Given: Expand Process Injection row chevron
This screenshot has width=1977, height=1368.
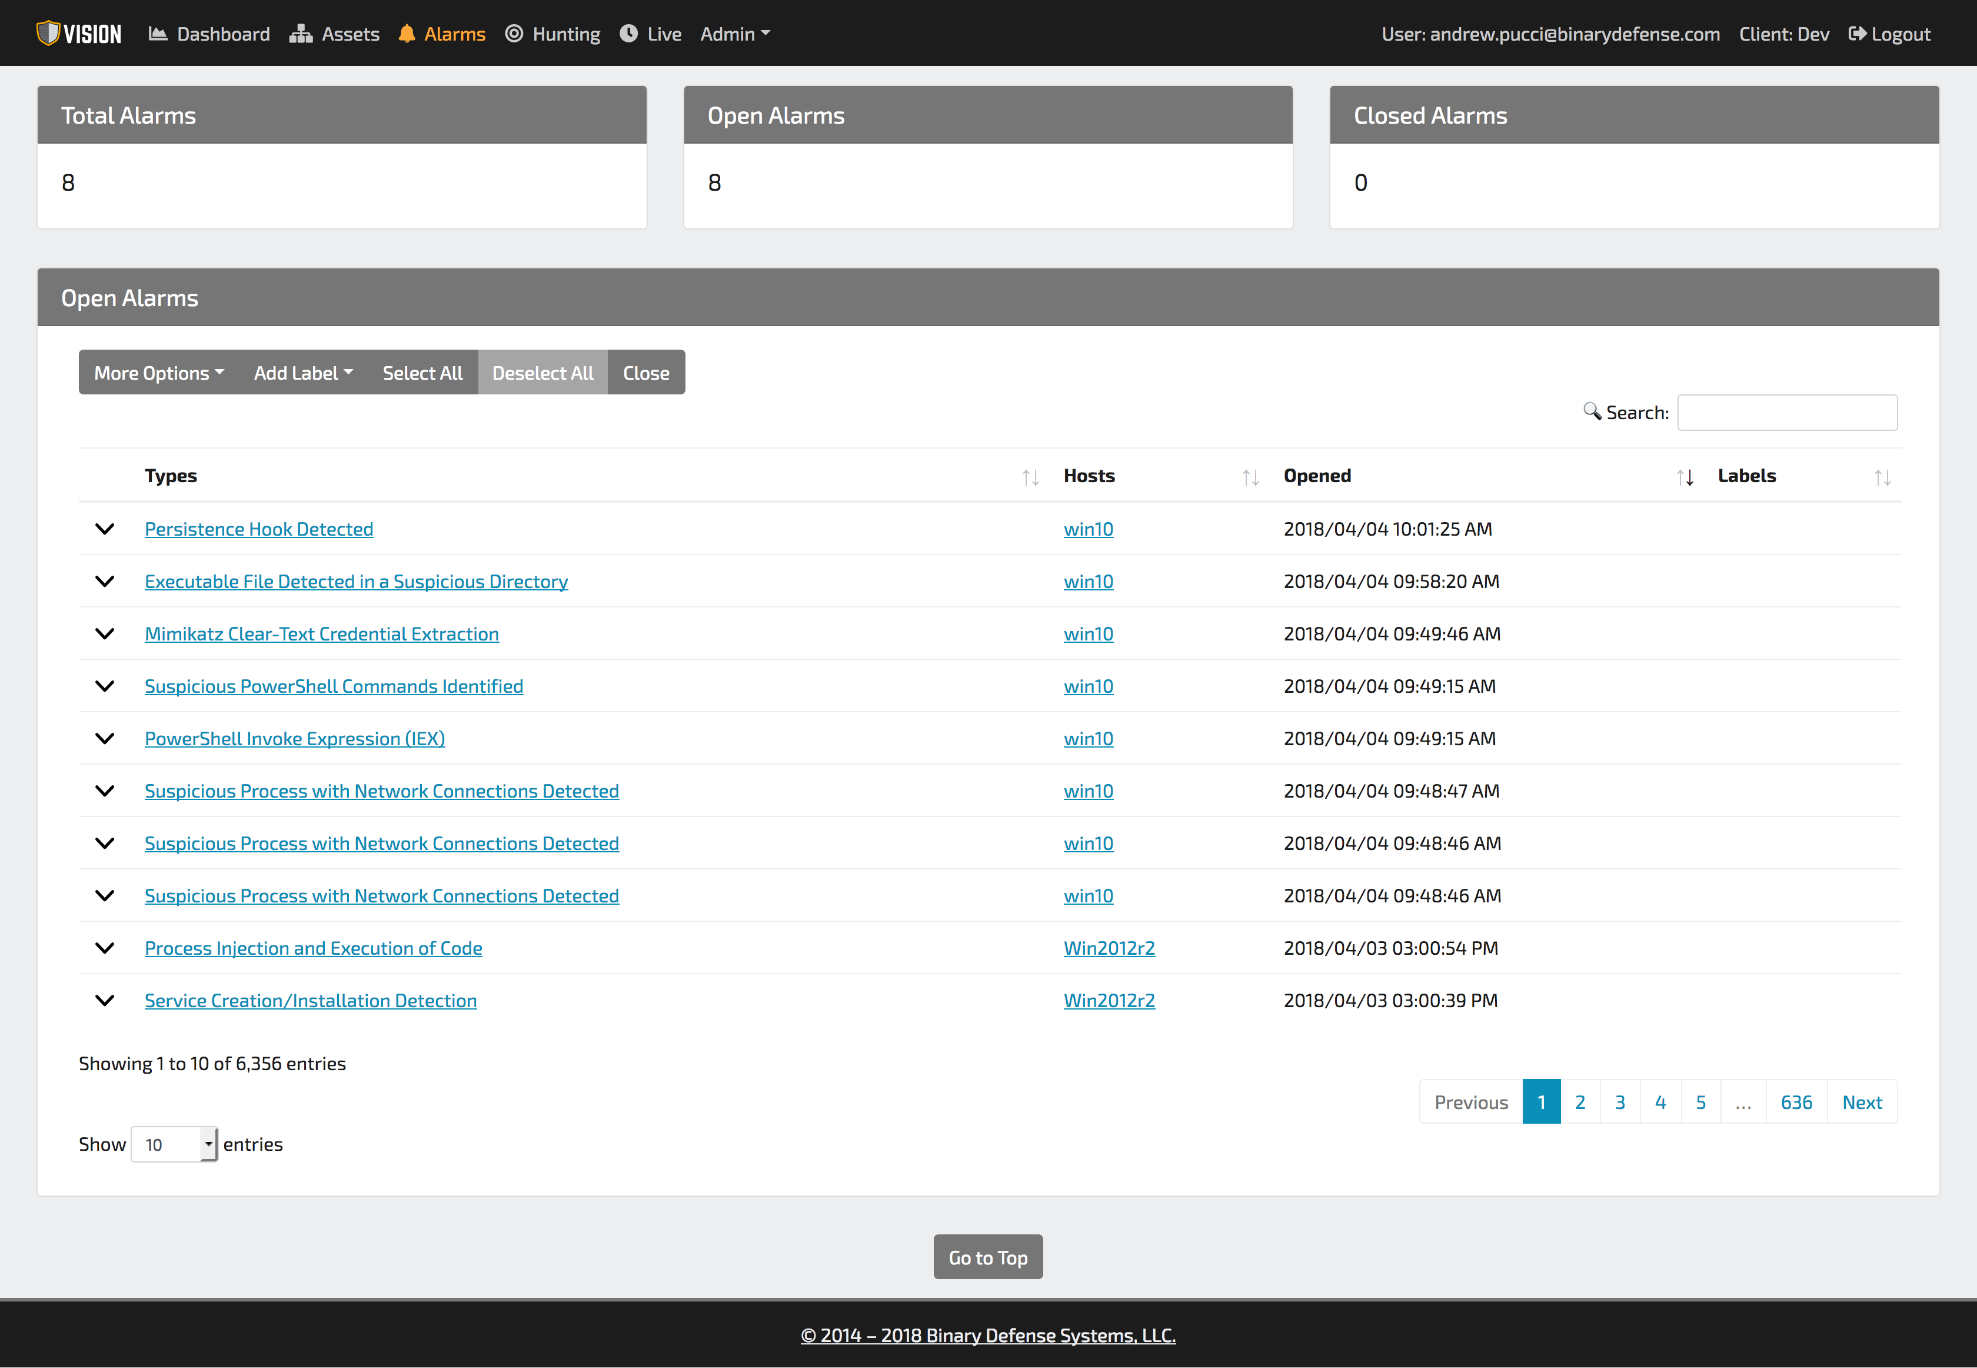Looking at the screenshot, I should (105, 948).
